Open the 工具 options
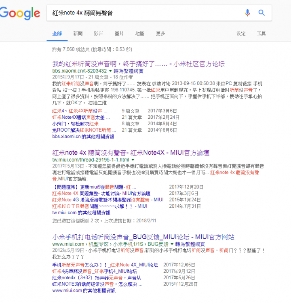 click(x=261, y=34)
